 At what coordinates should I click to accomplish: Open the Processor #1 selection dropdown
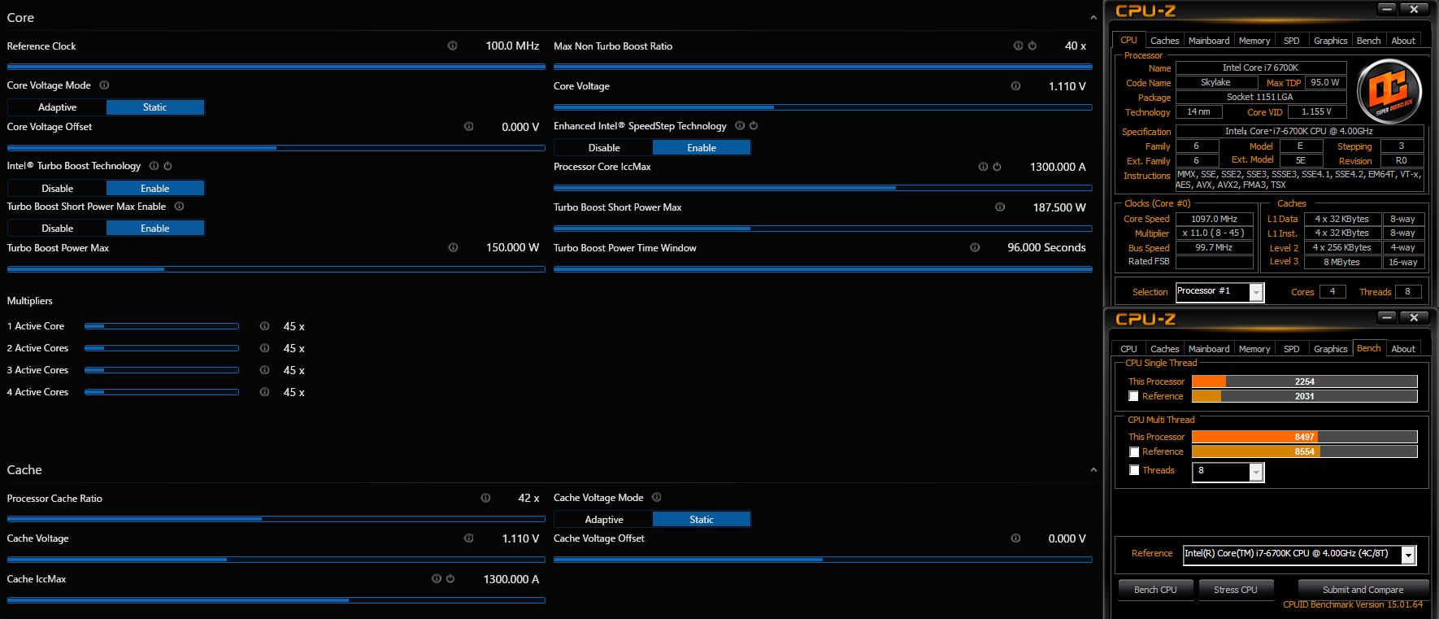pos(1256,292)
